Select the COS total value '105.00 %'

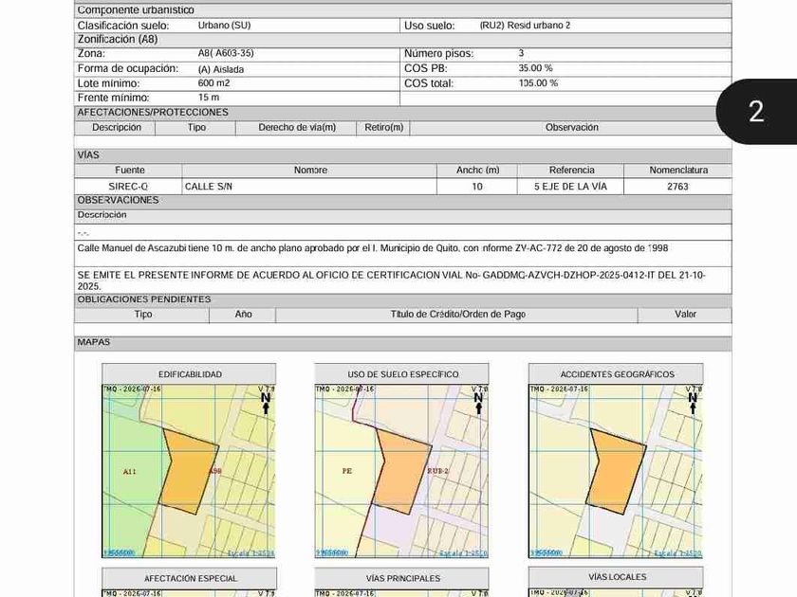tap(538, 82)
